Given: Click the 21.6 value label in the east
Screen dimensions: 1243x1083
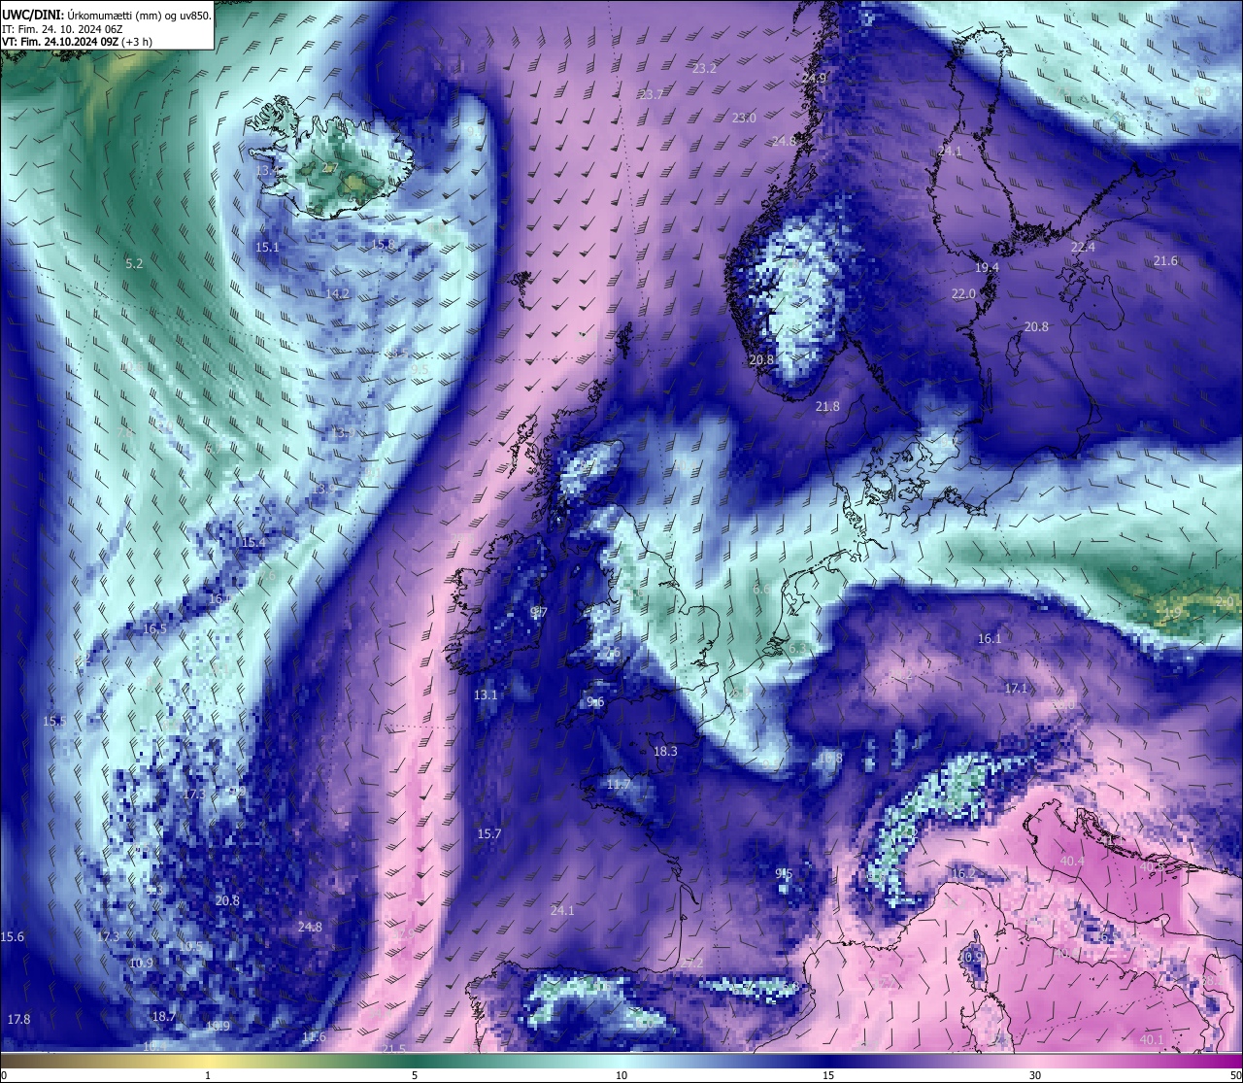Looking at the screenshot, I should [x=1165, y=260].
